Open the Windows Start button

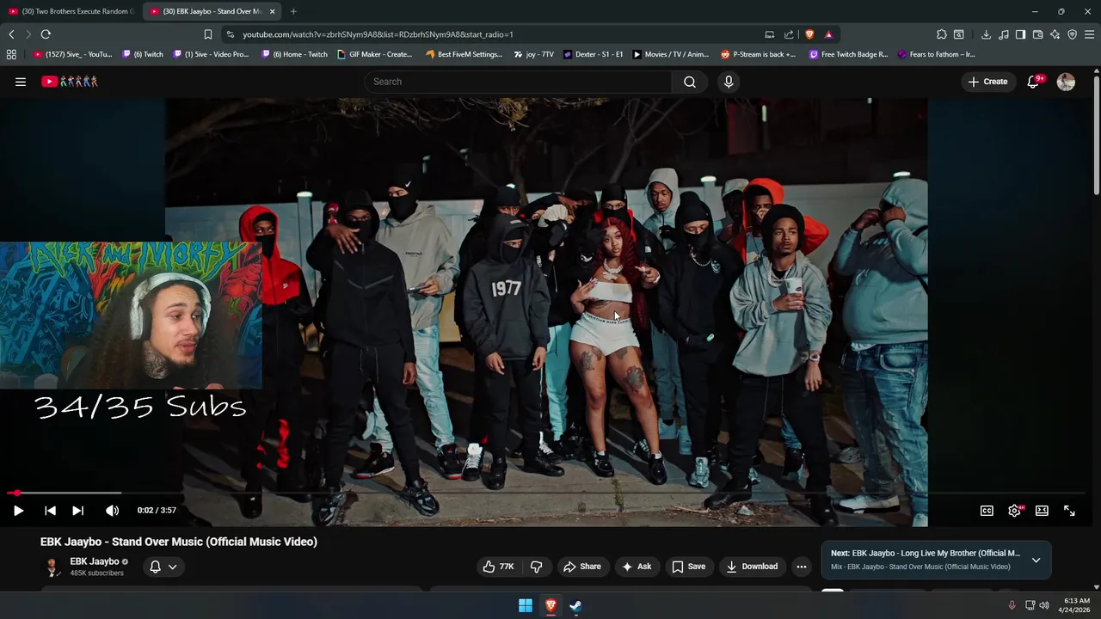click(526, 605)
